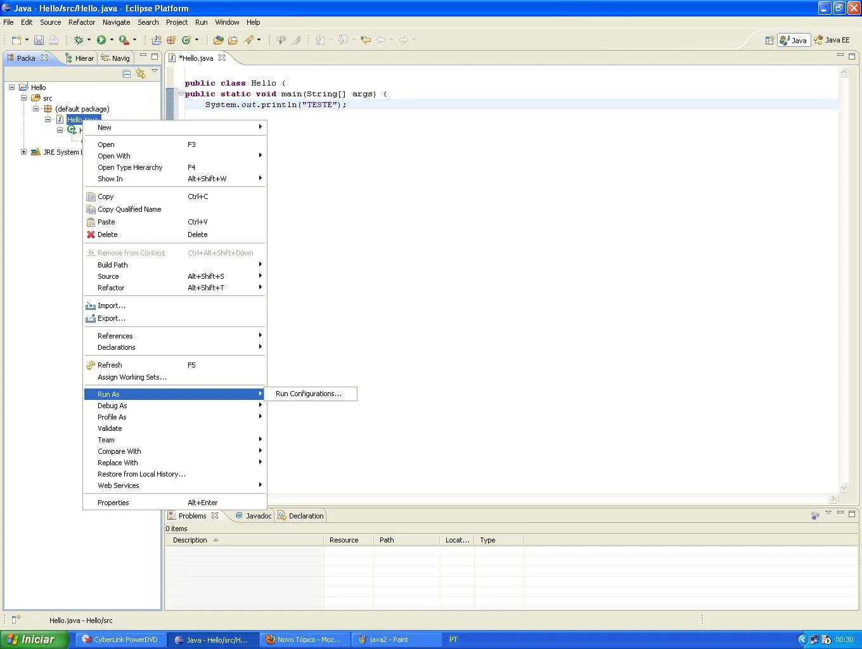
Task: Click the Save floppy disk icon
Action: point(39,40)
